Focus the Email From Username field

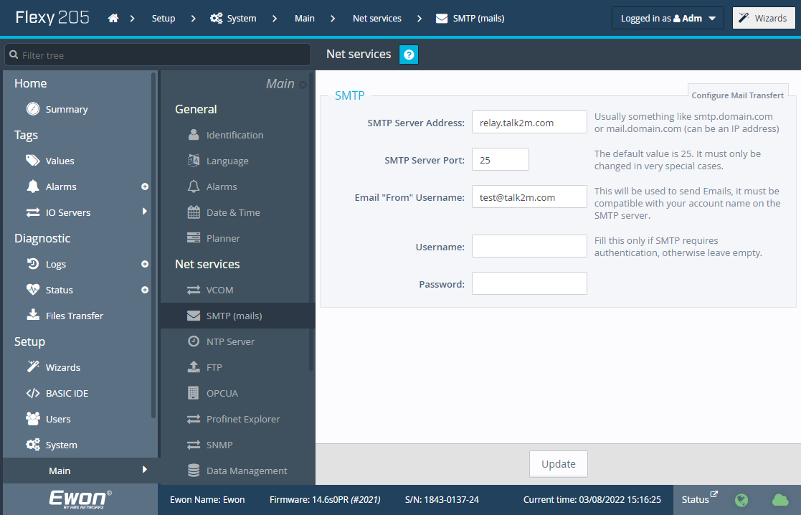pos(529,197)
